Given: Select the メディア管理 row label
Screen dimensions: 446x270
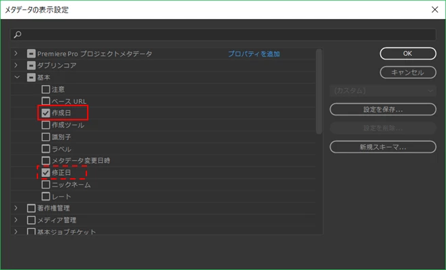Looking at the screenshot, I should point(57,220).
